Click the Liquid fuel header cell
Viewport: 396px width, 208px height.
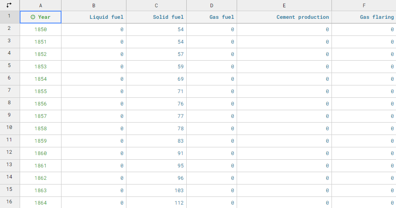point(106,17)
